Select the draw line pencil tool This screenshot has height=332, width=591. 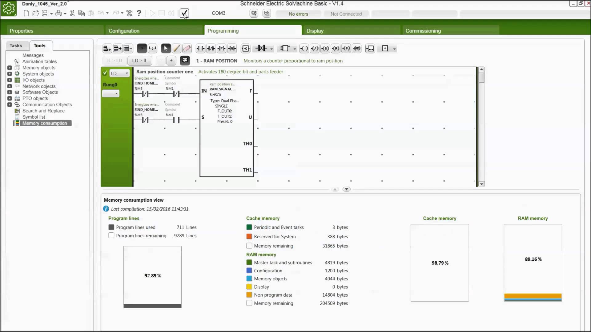click(176, 48)
